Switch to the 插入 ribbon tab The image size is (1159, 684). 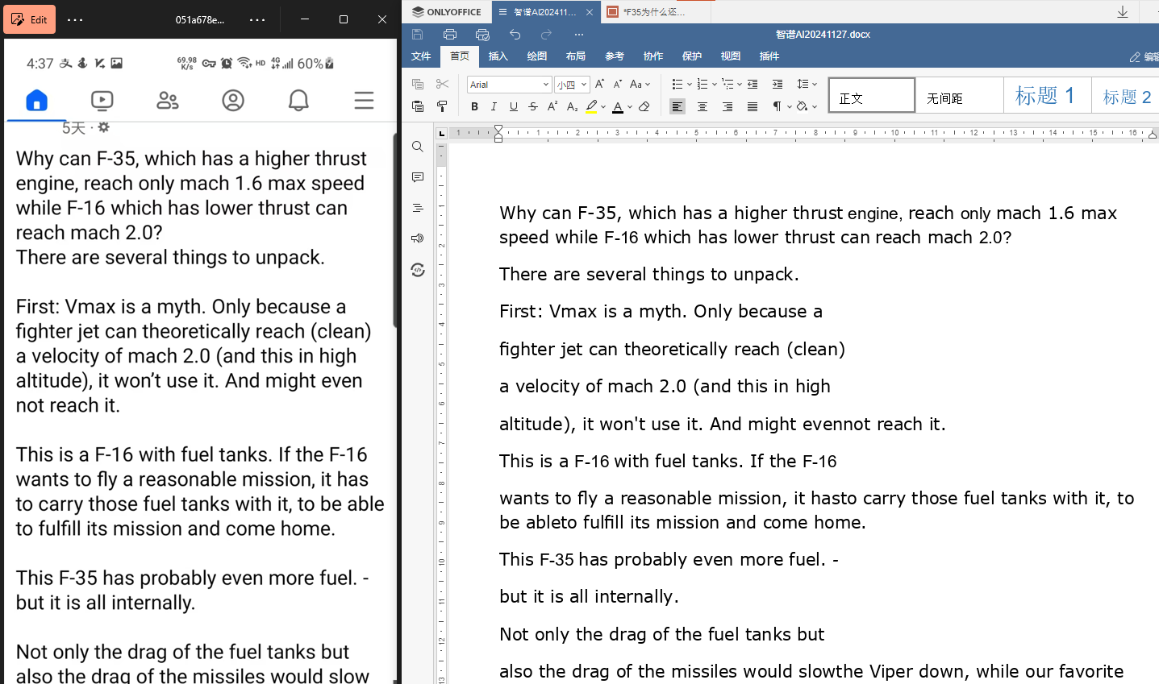[x=498, y=56]
